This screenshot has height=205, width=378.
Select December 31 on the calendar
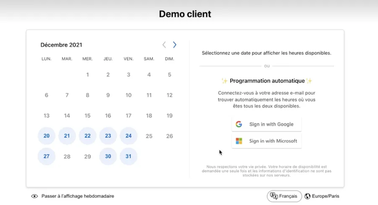click(x=129, y=156)
